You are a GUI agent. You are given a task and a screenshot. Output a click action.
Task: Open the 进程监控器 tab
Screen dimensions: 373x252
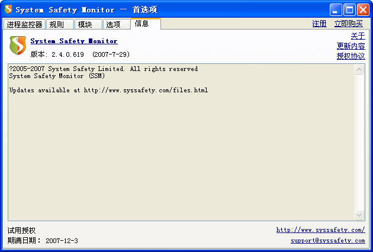(24, 24)
